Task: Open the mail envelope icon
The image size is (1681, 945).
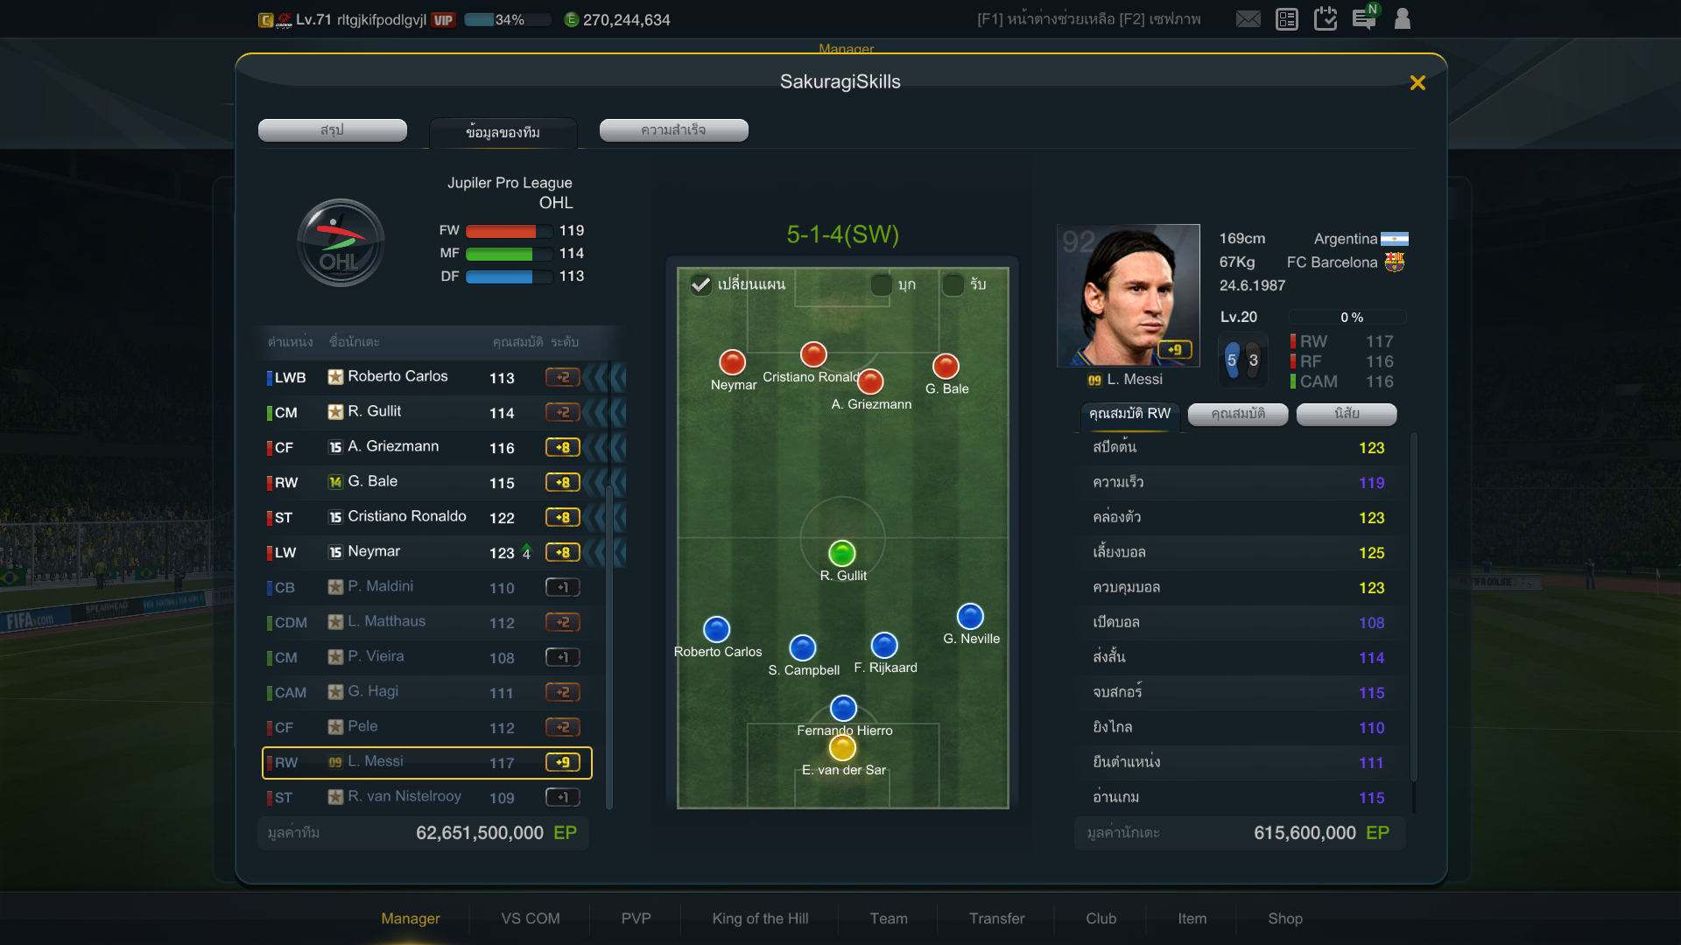Action: point(1248,19)
